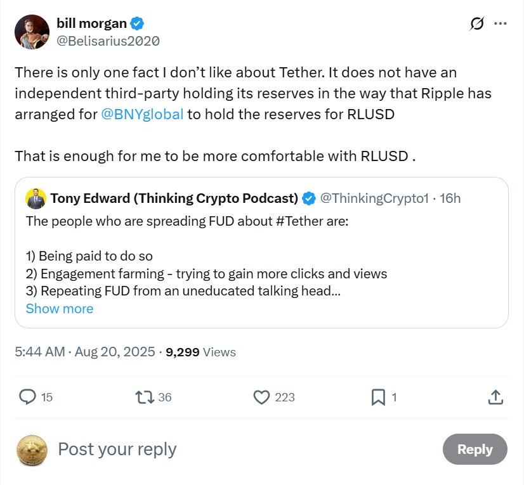Click your Bitcoin avatar beside reply box

click(32, 450)
